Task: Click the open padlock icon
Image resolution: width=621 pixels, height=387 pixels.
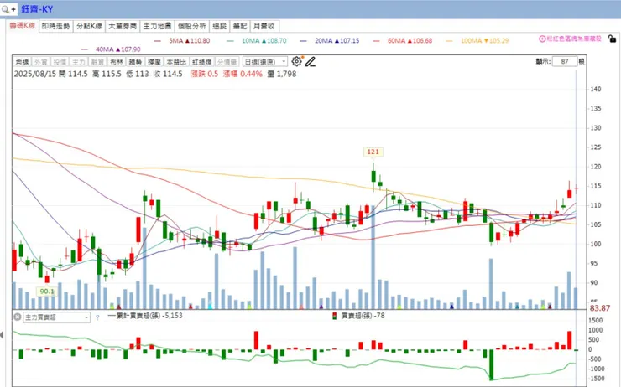Action: pyautogui.click(x=612, y=39)
